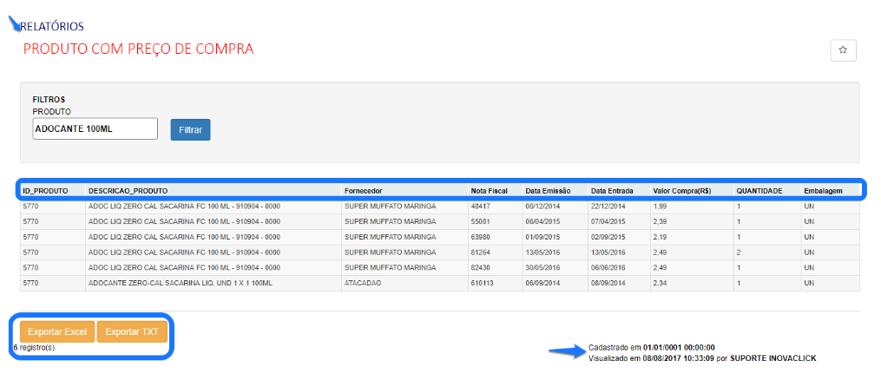Click the star favorite icon
This screenshot has height=387, width=881.
pos(843,51)
